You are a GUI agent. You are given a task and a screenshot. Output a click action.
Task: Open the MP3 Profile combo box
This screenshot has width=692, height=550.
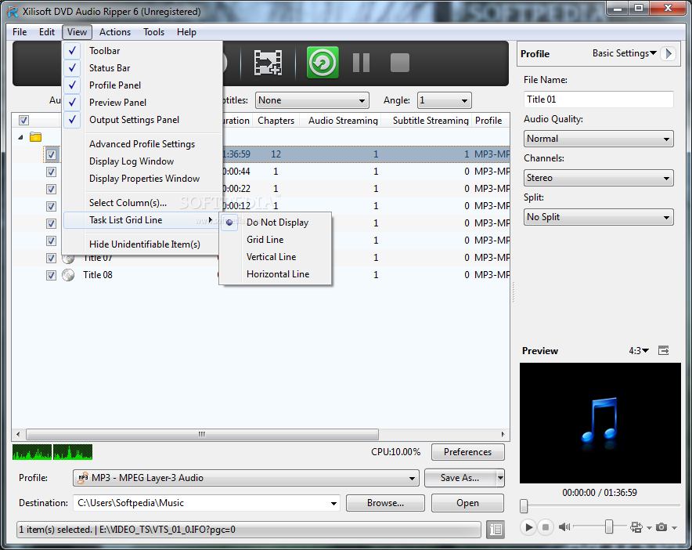(246, 478)
